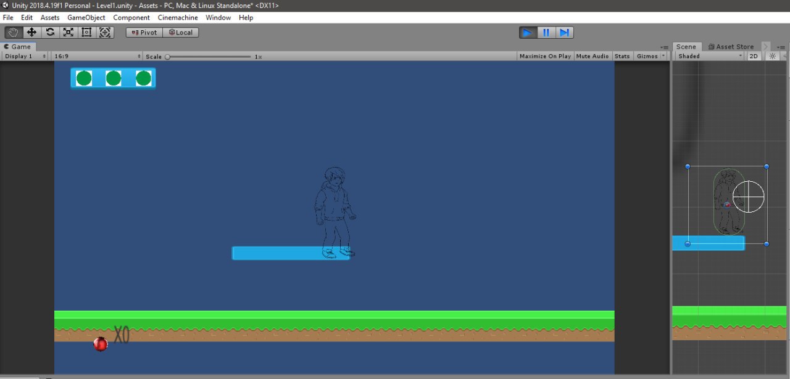Open the Window menu
This screenshot has height=379, width=790.
pyautogui.click(x=218, y=18)
